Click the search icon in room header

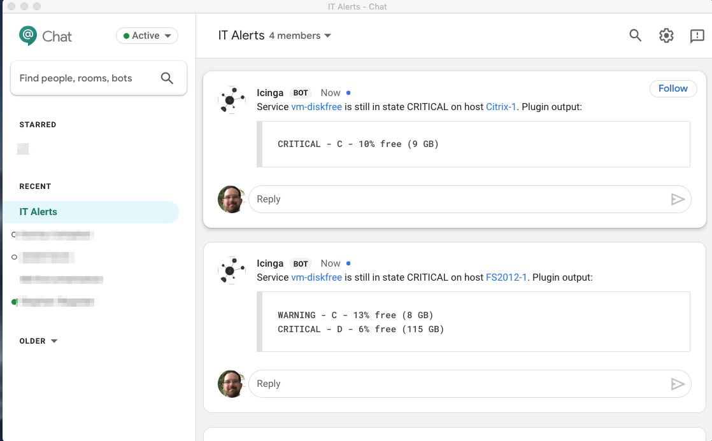(x=636, y=36)
